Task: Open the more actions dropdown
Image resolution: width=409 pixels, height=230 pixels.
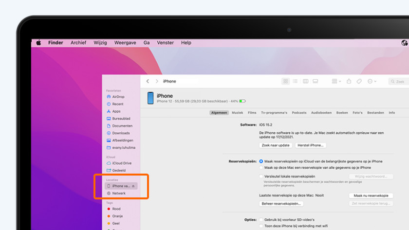Action: pyautogui.click(x=372, y=81)
